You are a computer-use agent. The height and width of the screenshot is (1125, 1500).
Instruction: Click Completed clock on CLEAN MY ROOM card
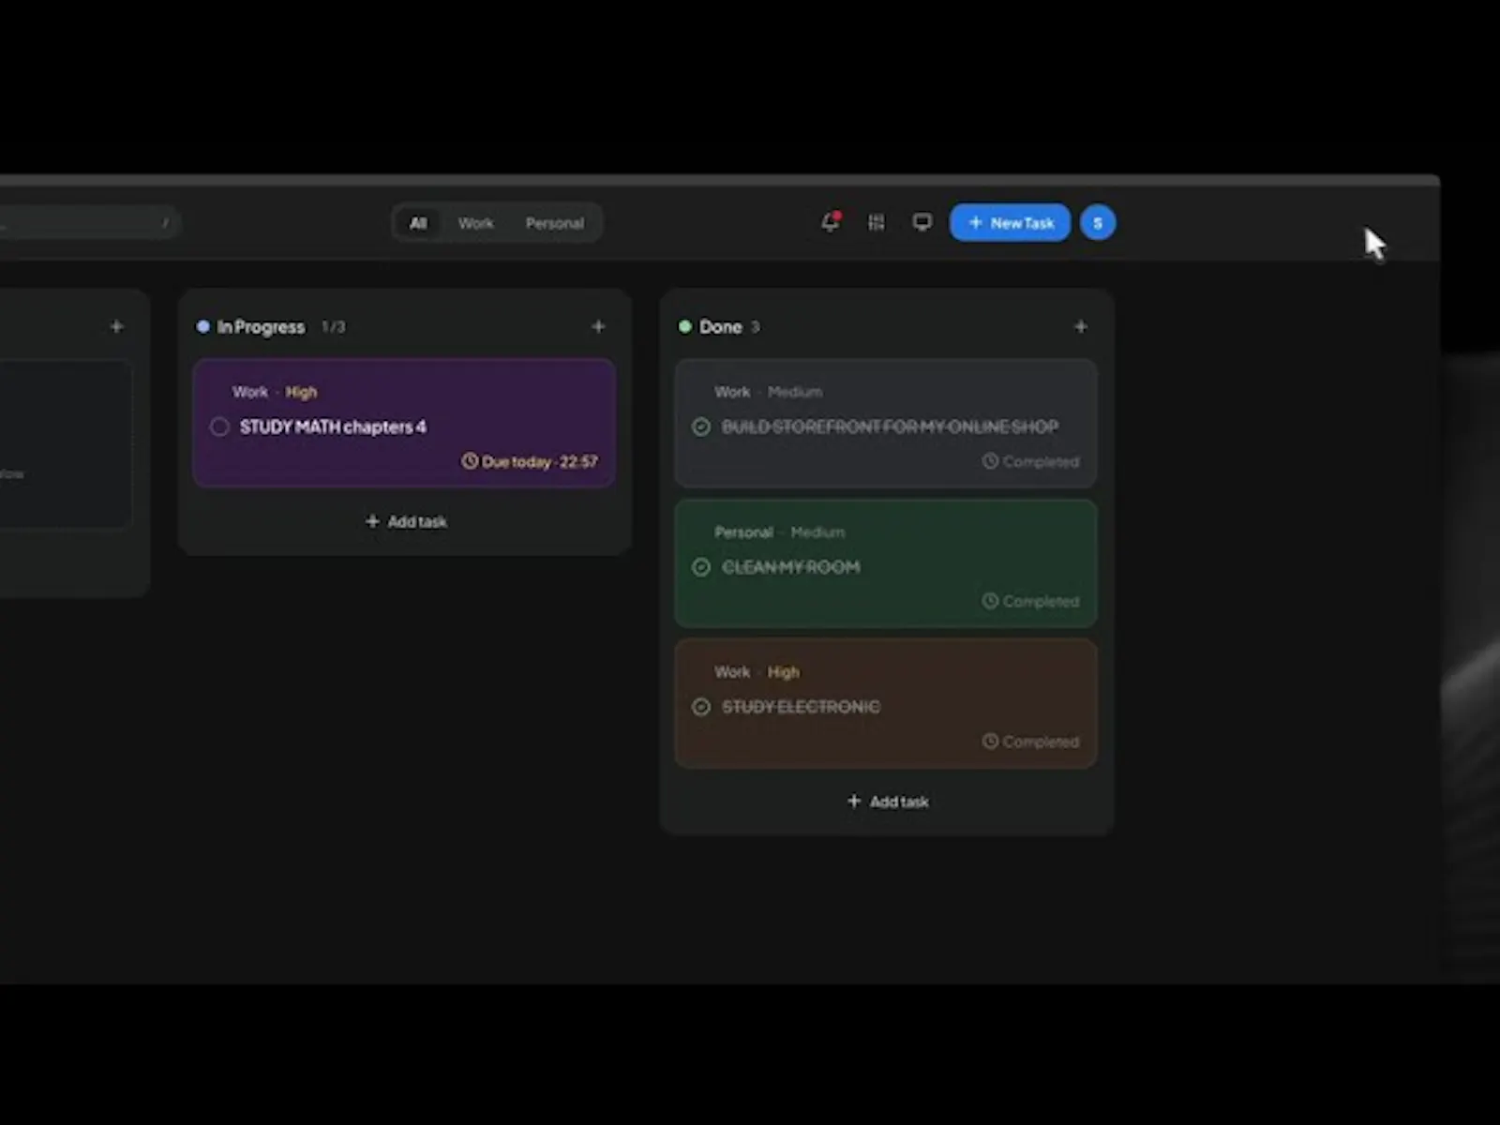point(990,601)
